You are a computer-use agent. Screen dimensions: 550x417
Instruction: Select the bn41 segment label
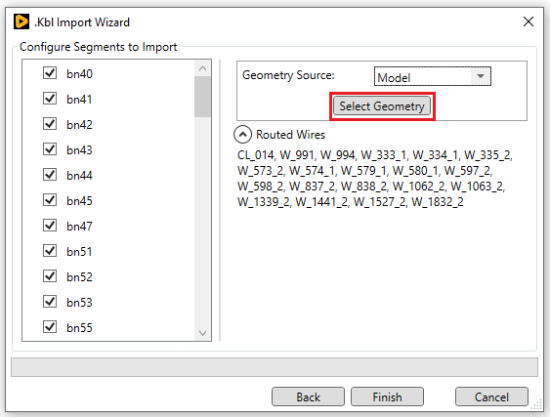(79, 100)
